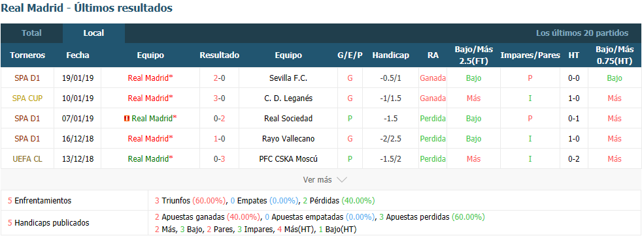642x238 pixels.
Task: Open the 3-0 match result score
Action: (219, 98)
